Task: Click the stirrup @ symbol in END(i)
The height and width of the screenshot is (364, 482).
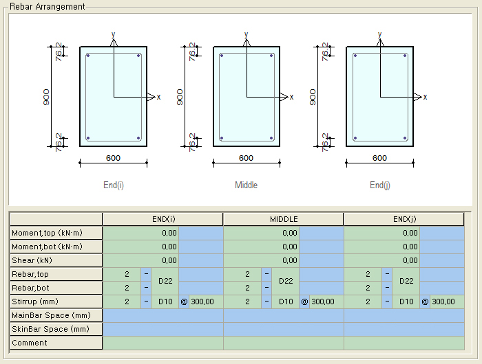Action: 184,302
